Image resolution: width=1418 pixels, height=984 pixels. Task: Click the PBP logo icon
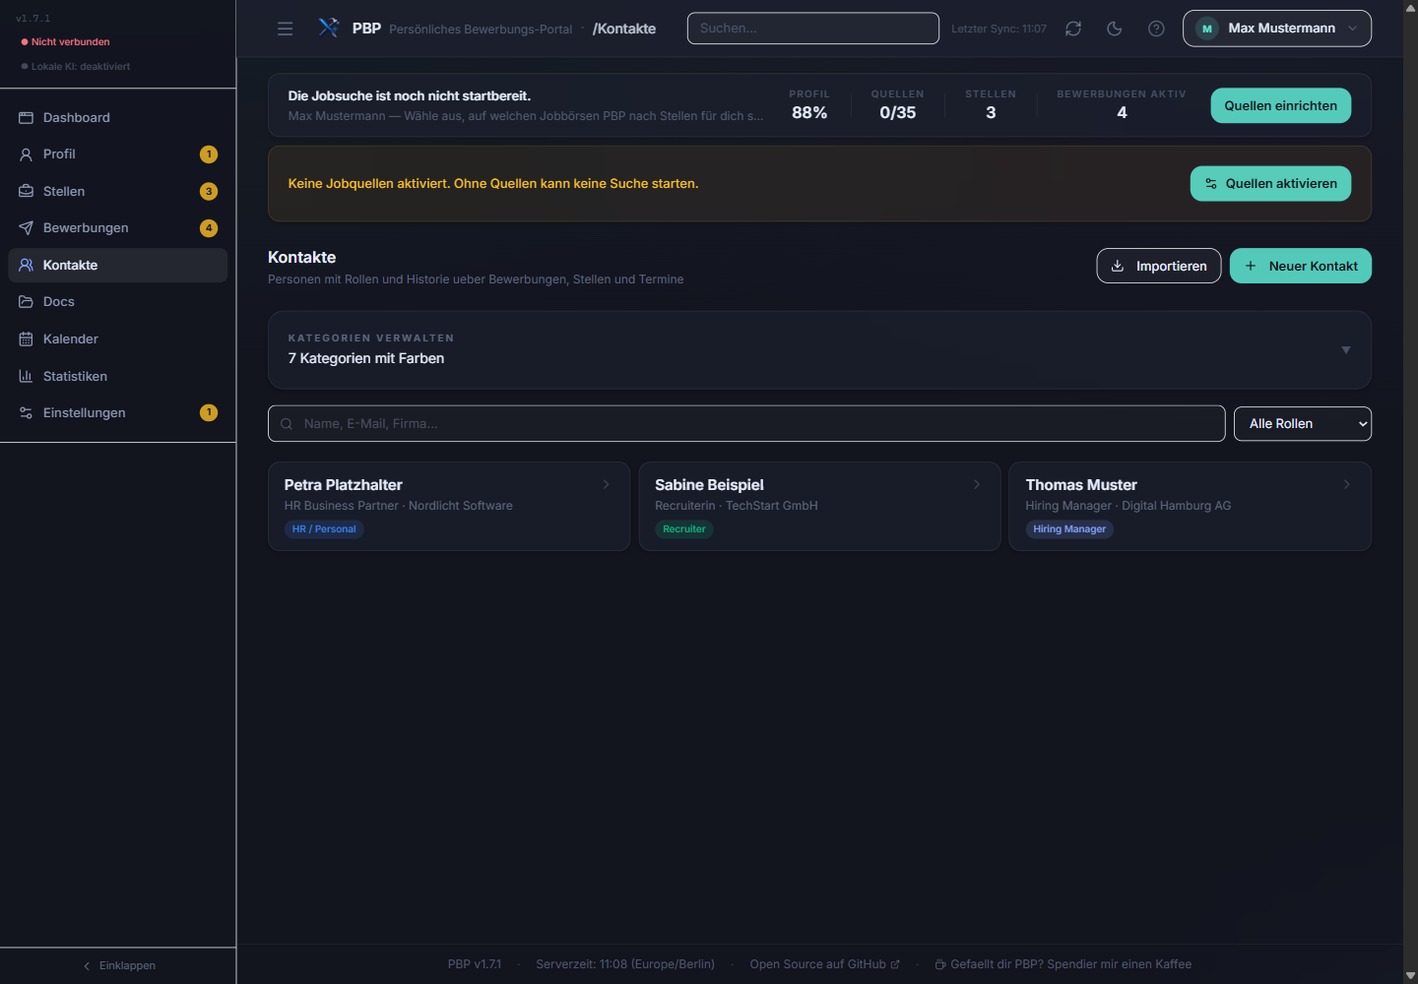(x=329, y=28)
